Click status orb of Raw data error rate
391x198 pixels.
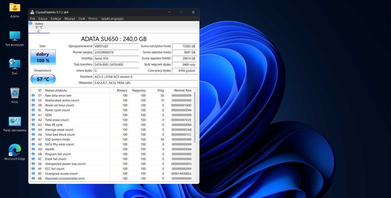pyautogui.click(x=33, y=95)
